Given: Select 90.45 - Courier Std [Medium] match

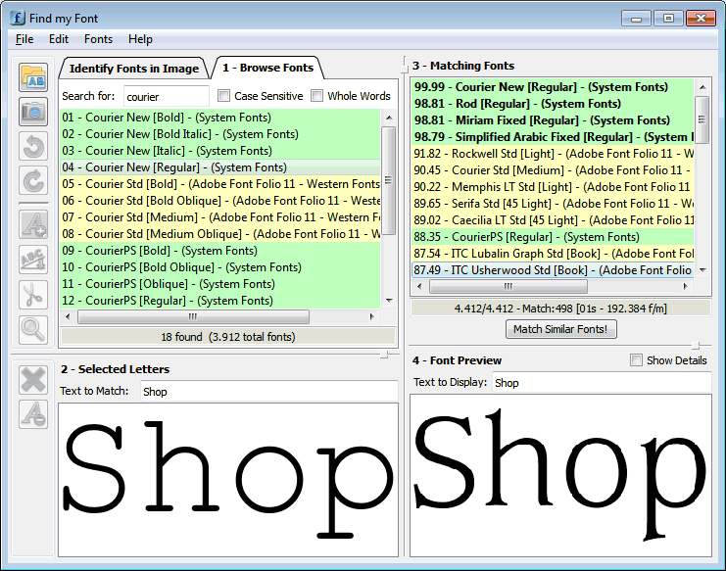Looking at the screenshot, I should 553,170.
